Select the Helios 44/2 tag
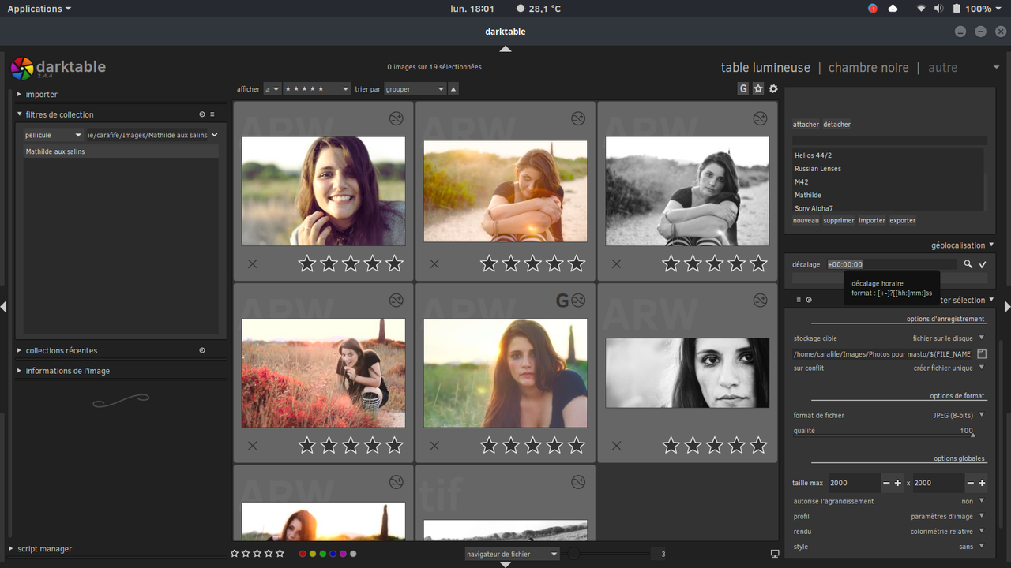The height and width of the screenshot is (568, 1011). click(813, 155)
